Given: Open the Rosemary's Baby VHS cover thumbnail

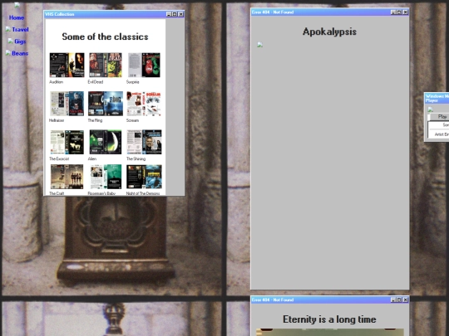Looking at the screenshot, I should 106,177.
